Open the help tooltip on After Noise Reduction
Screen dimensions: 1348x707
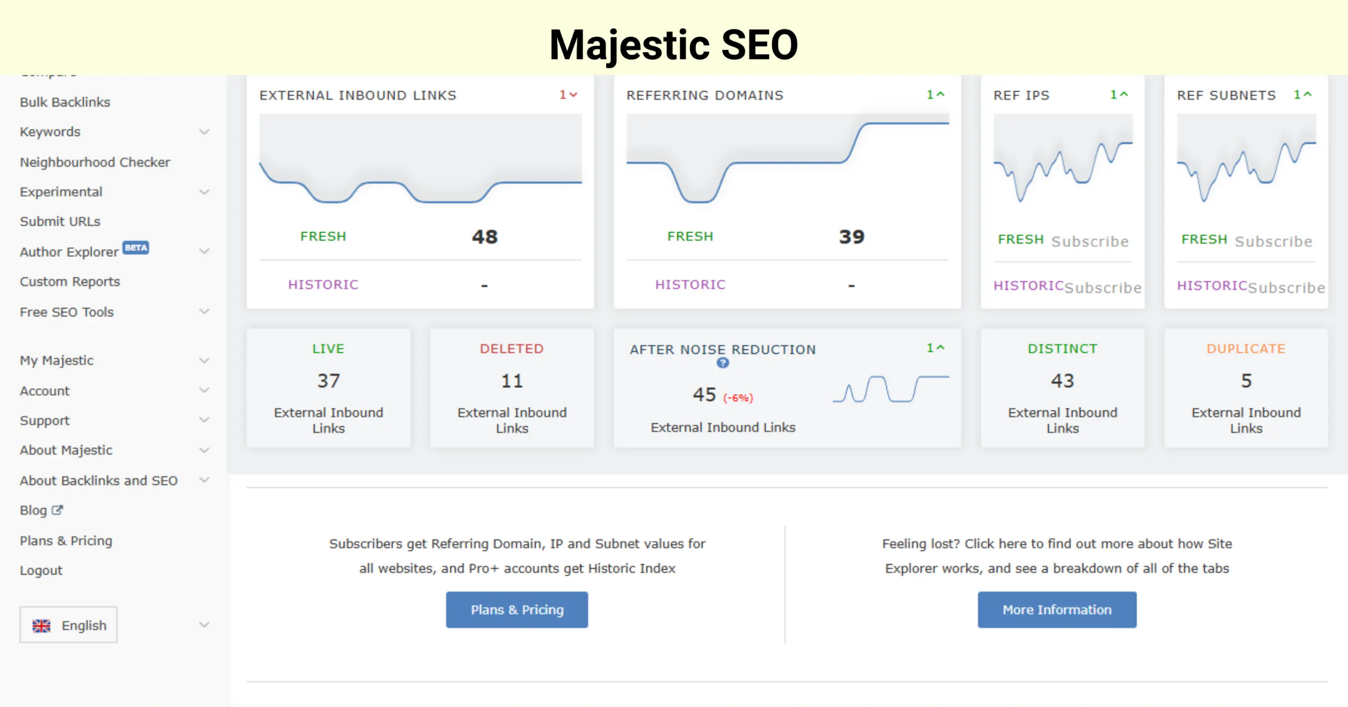click(x=722, y=363)
